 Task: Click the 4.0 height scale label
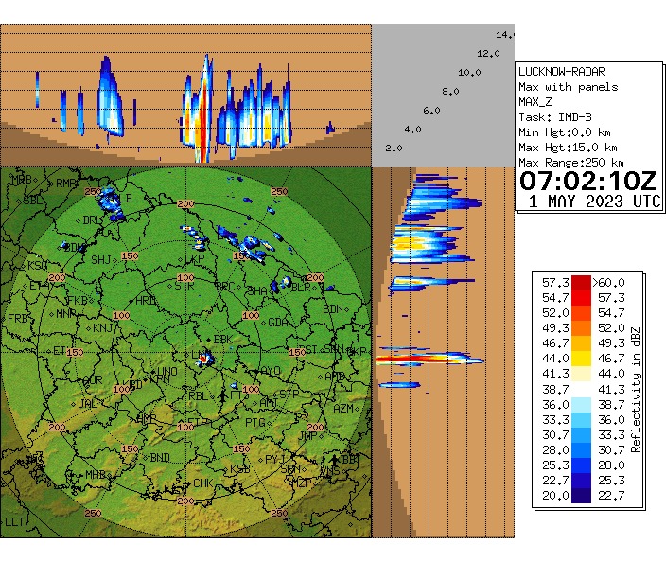click(x=412, y=129)
